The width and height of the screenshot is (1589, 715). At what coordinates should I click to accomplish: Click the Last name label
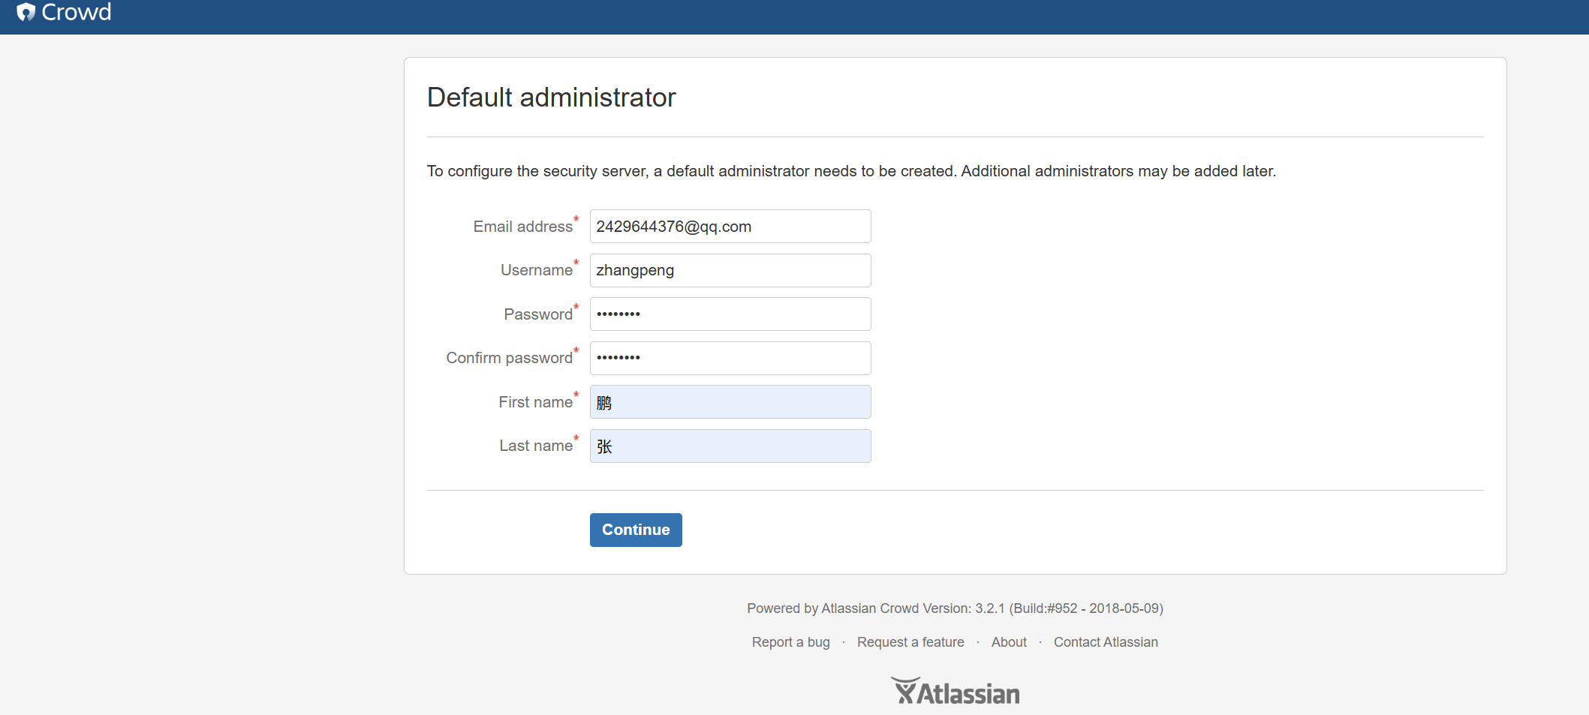(536, 446)
